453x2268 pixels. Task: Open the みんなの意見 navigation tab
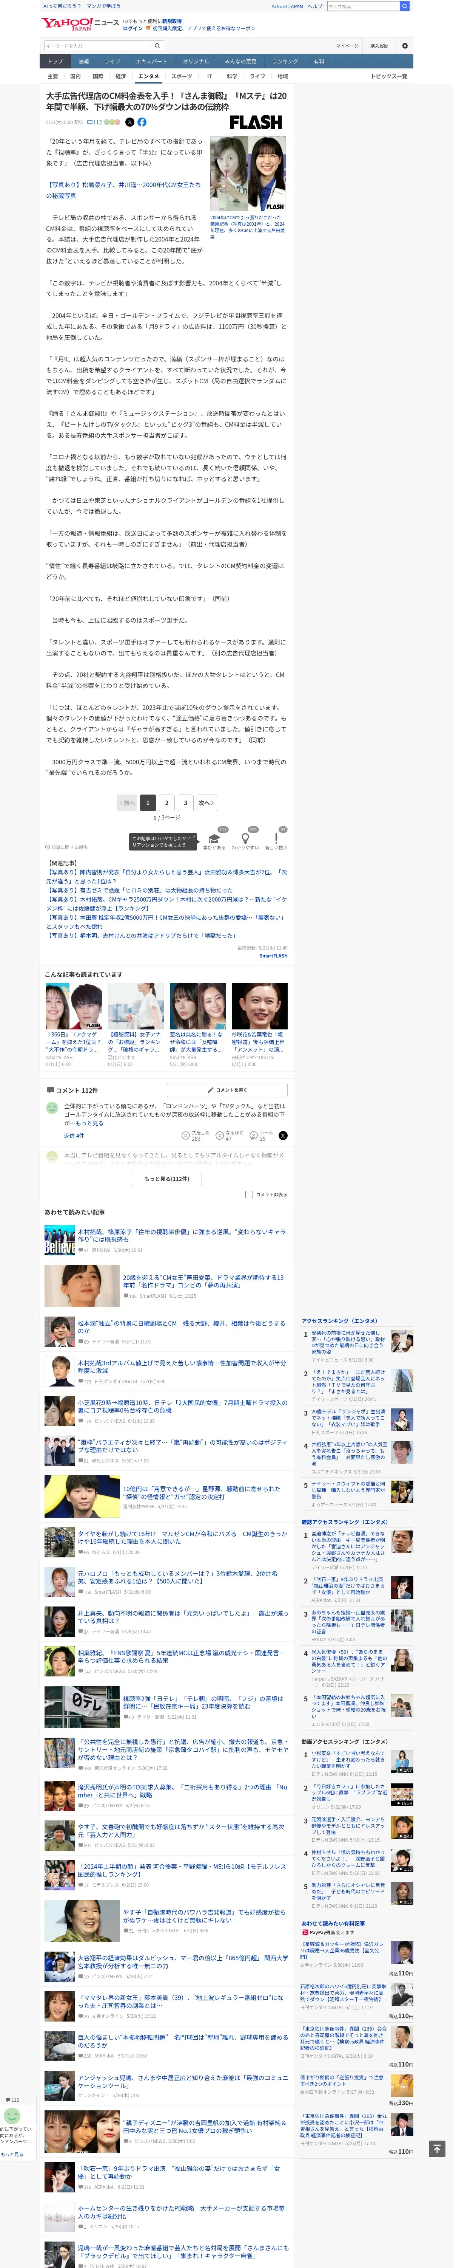click(x=240, y=62)
